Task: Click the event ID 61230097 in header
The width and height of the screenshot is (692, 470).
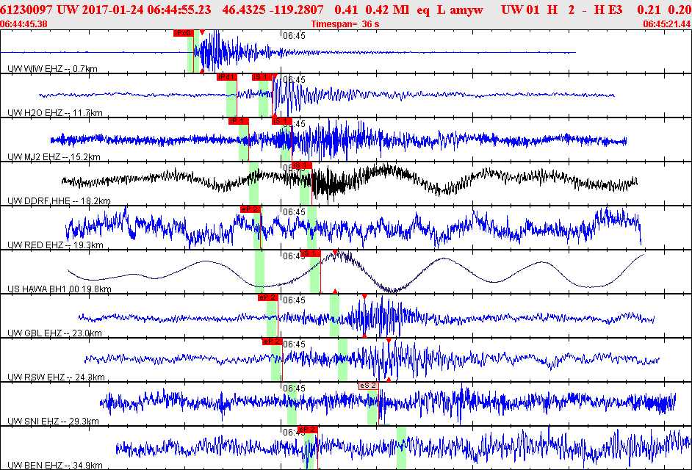Action: coord(26,10)
